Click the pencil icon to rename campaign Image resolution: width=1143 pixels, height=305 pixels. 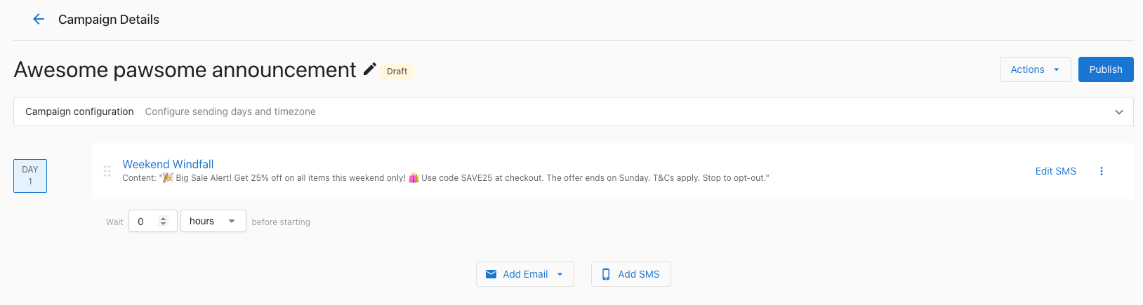pyautogui.click(x=370, y=69)
